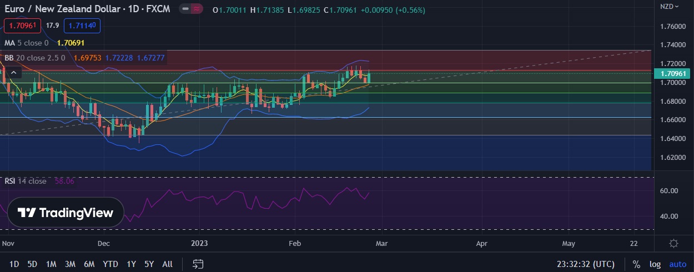The width and height of the screenshot is (694, 272).
Task: Show the All time range
Action: pos(167,264)
